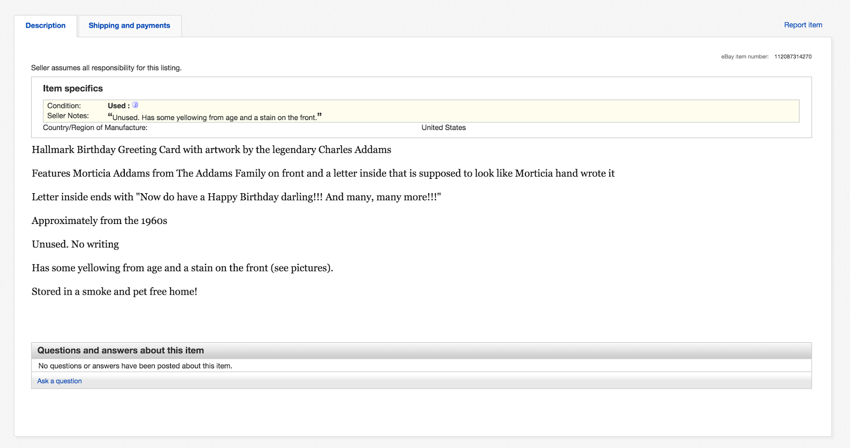Click the Item specifics heading

73,89
